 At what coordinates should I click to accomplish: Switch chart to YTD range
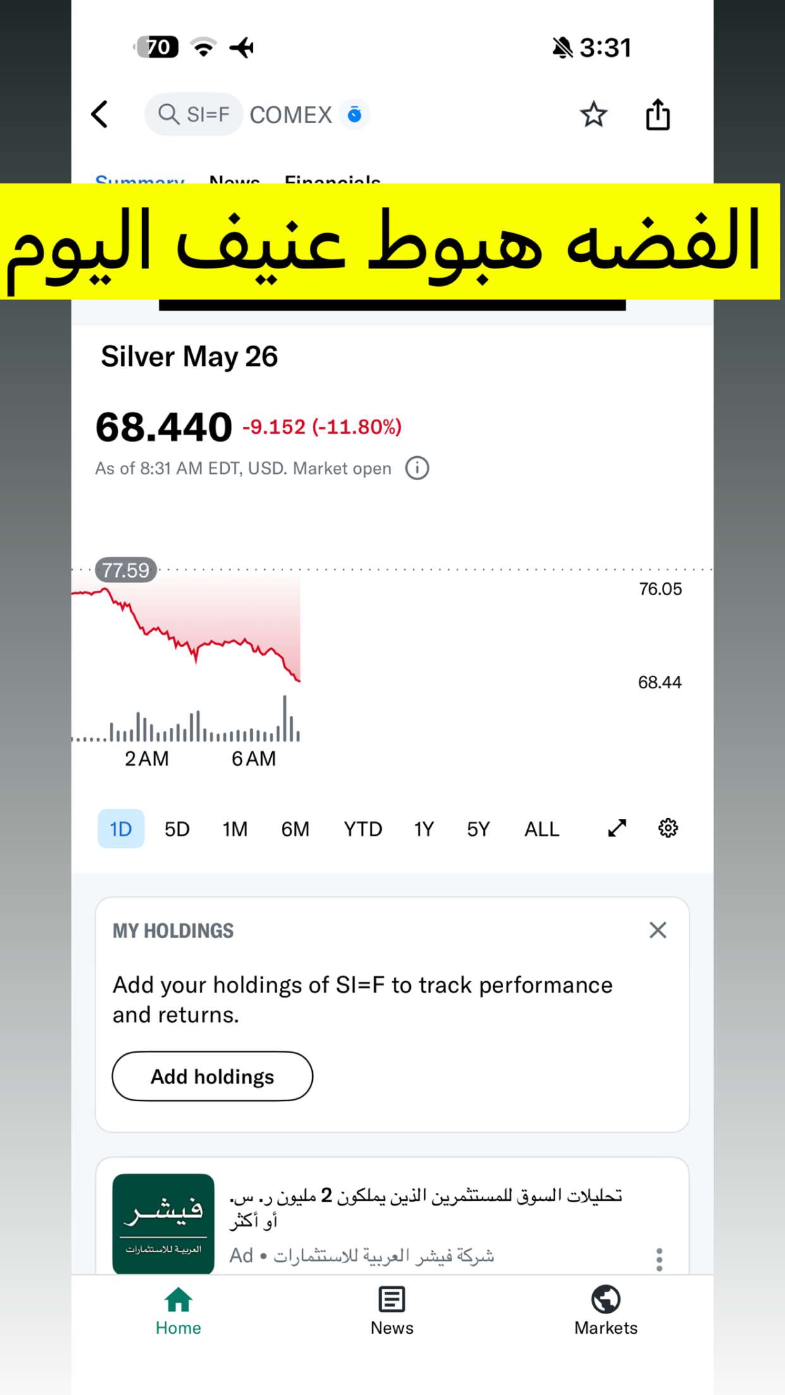point(363,828)
